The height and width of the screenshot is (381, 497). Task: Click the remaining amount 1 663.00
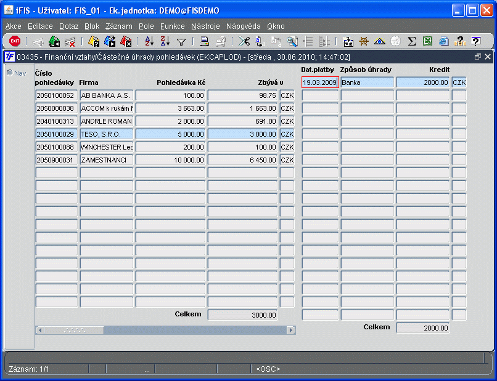[243, 108]
